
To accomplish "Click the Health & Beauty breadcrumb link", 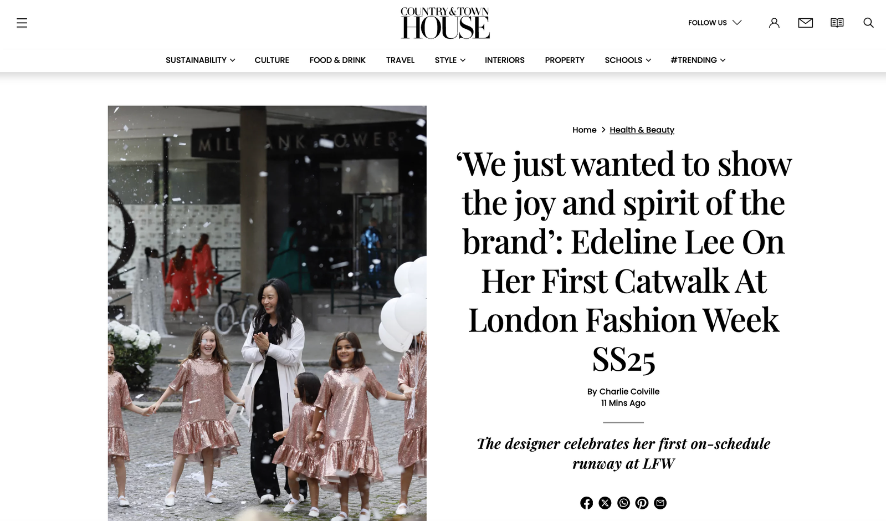I will (642, 130).
